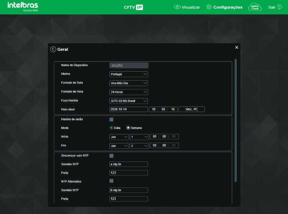
Task: Click the Geral panel vertical scrollbar
Action: [236, 120]
